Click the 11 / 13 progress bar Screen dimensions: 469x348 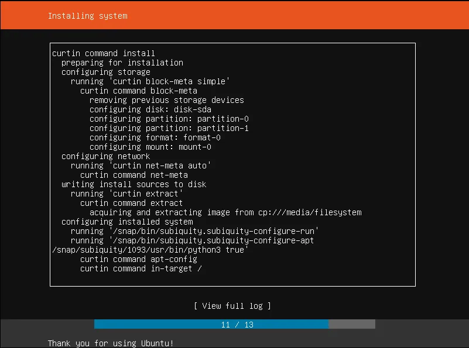(x=235, y=324)
